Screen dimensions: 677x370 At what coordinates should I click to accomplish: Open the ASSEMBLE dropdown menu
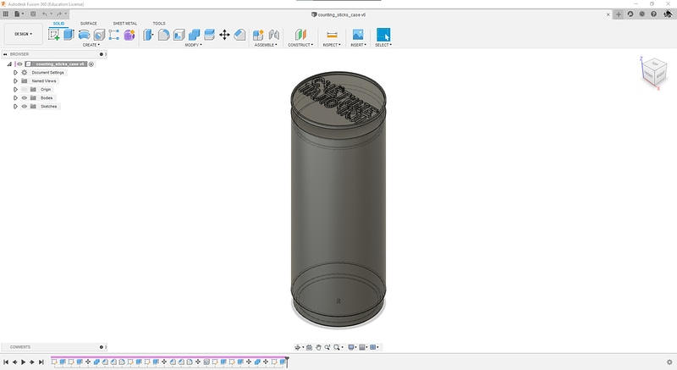point(266,45)
